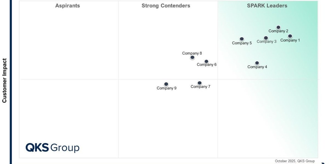Viewport: 329px width, 164px height.
Task: Click the Company 2 data point
Action: [278, 27]
